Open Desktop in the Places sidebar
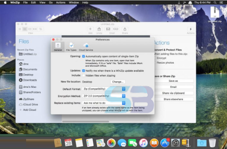 click(26, 75)
